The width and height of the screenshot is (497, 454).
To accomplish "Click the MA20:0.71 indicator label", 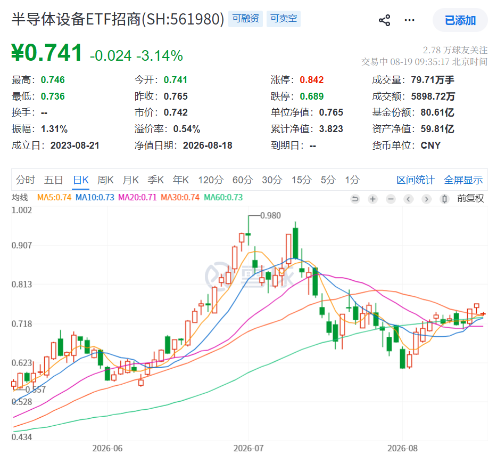I will pyautogui.click(x=138, y=198).
